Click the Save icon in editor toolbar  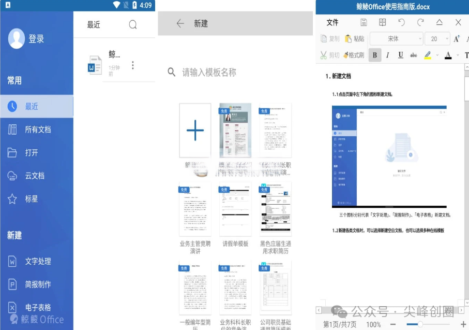[x=364, y=22]
